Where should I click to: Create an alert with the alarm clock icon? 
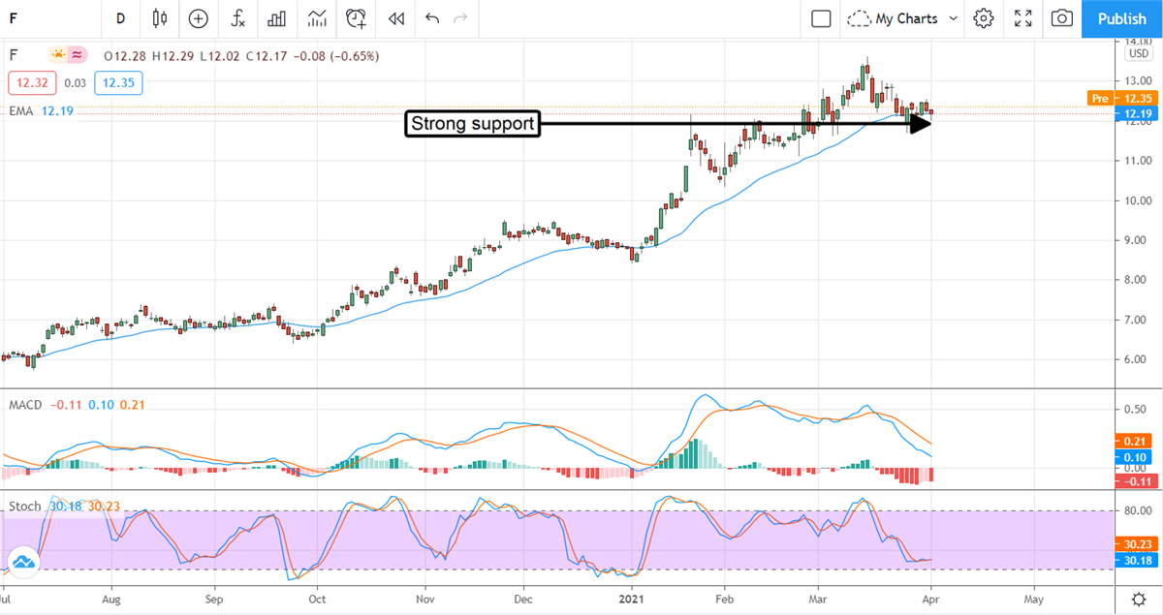pos(357,18)
